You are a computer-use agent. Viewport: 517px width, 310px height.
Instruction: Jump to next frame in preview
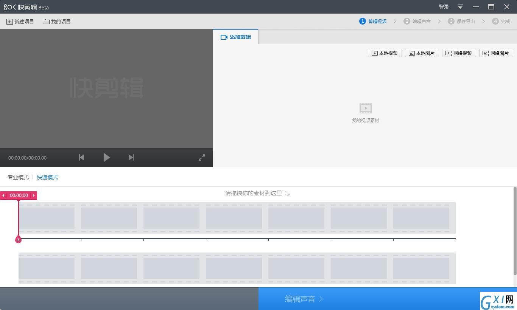[131, 157]
